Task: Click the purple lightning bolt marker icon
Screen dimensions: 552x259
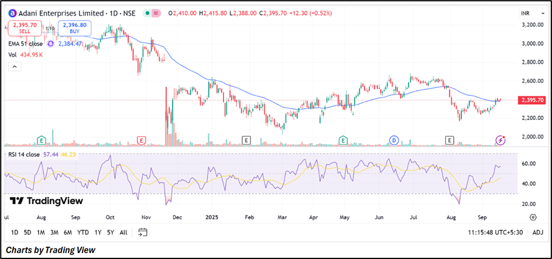Action: (501, 140)
